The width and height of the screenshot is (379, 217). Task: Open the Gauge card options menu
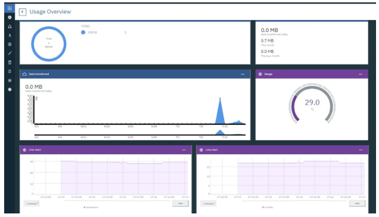coord(361,74)
